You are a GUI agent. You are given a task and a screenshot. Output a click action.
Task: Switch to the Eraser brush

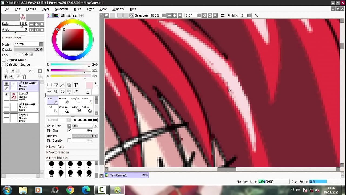click(x=63, y=101)
